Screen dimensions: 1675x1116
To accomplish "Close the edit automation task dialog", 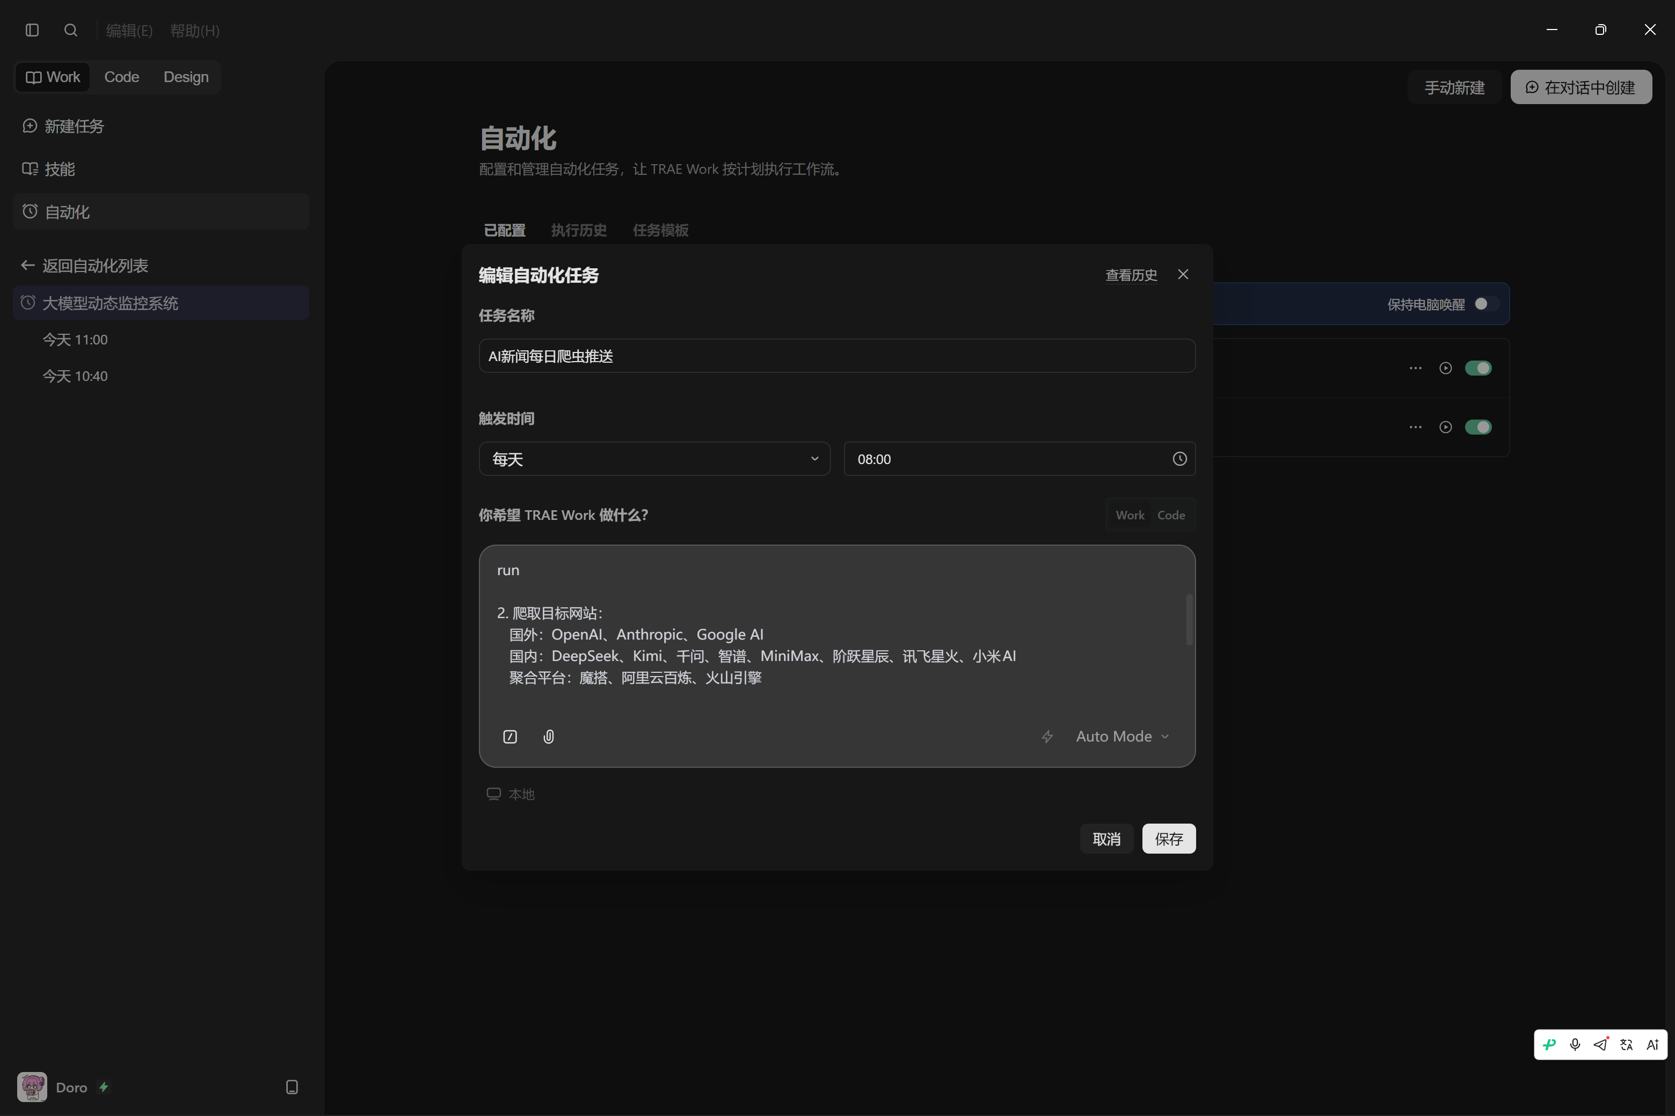I will (1183, 275).
